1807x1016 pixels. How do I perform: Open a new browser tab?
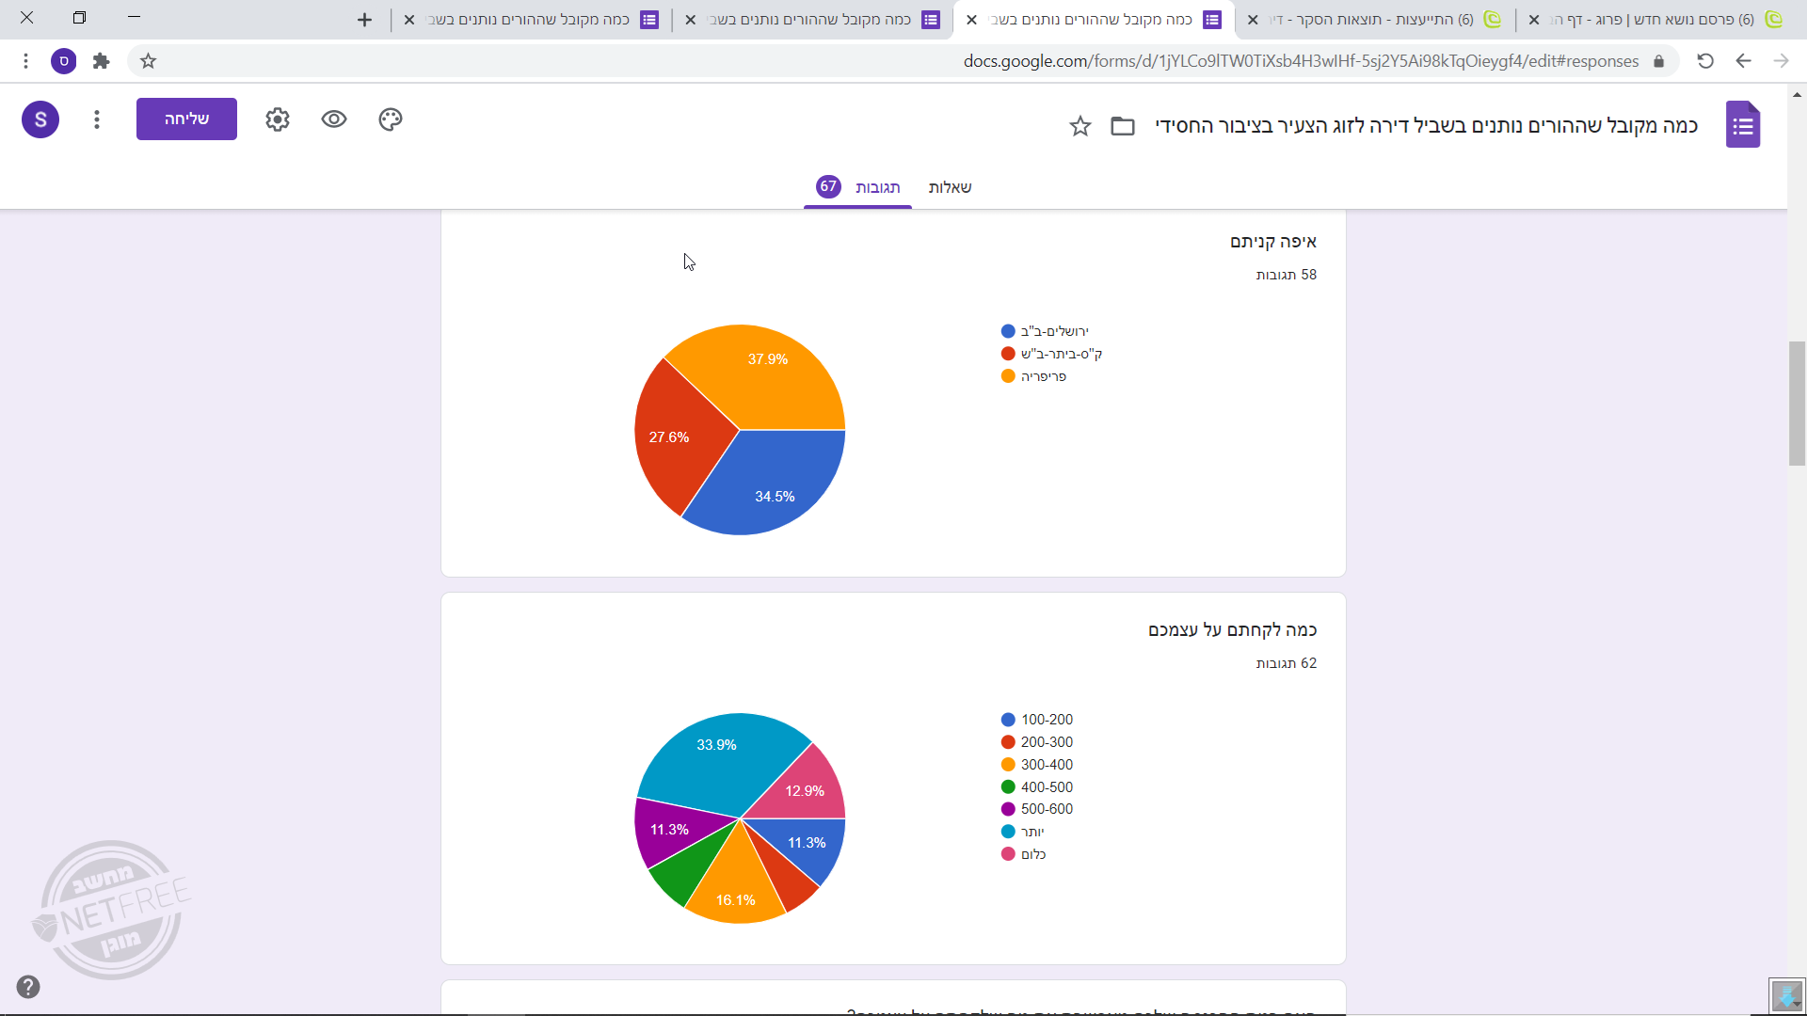(364, 20)
